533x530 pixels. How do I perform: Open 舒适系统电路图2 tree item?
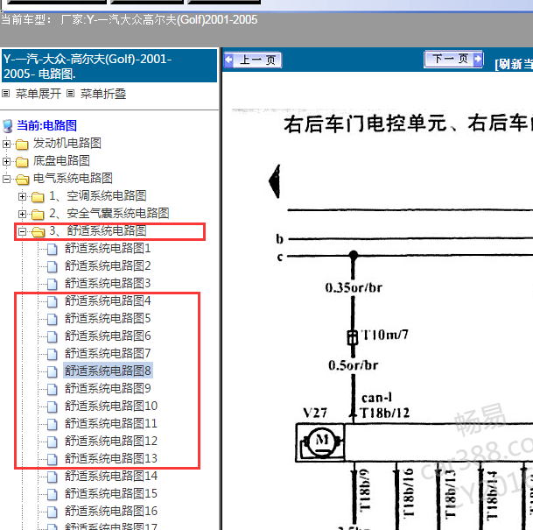[108, 266]
